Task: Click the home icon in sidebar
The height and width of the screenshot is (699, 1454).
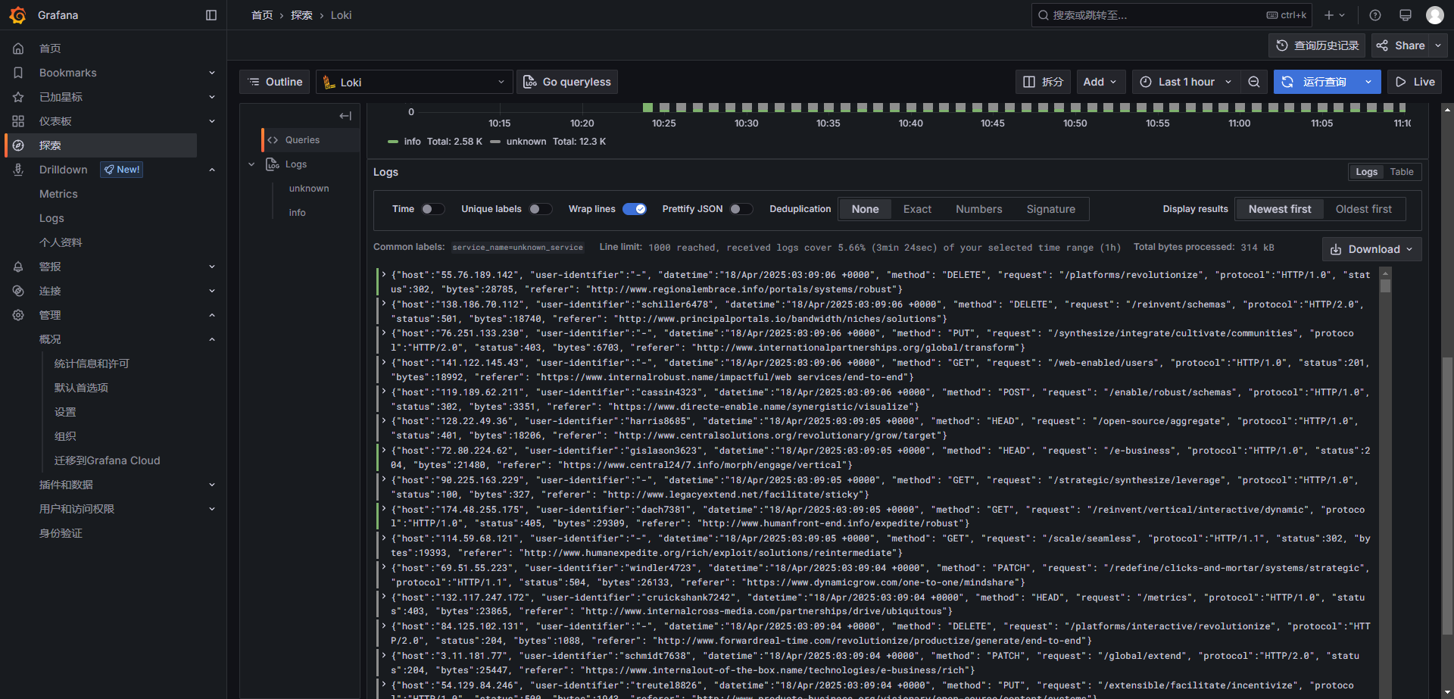Action: (x=18, y=48)
